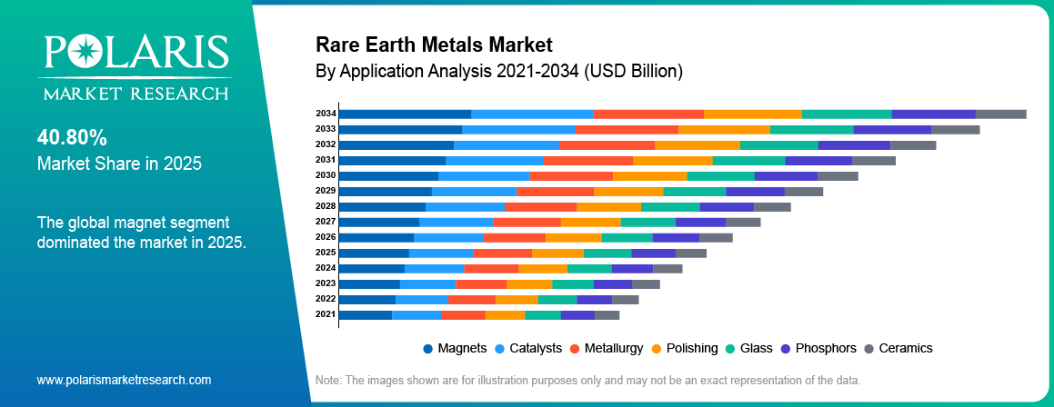Screen dimensions: 1054x407
Task: Select the Metallurgy legend dot
Action: pyautogui.click(x=575, y=349)
